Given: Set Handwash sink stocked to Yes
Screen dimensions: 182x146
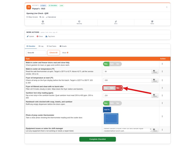Looking at the screenshot, I should coord(106,103).
